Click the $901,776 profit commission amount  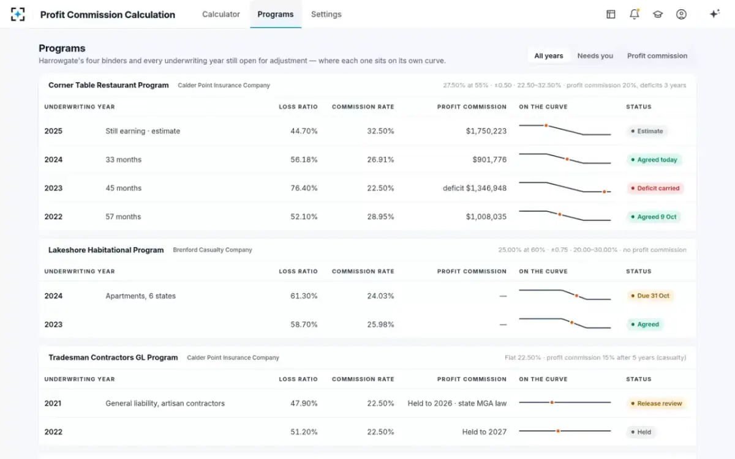tap(489, 160)
